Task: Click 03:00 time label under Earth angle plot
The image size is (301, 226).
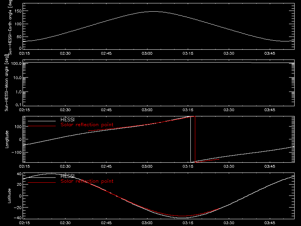Action: point(147,53)
